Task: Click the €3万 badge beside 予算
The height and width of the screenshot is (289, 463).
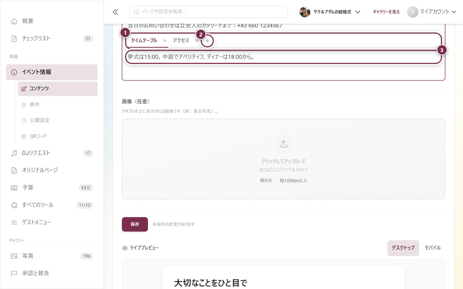Action: pos(86,188)
